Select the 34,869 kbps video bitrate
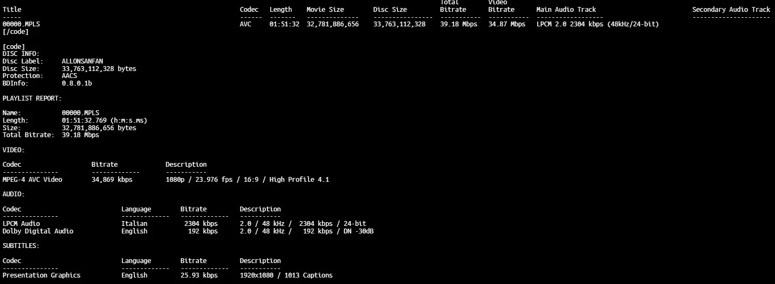 coord(112,180)
